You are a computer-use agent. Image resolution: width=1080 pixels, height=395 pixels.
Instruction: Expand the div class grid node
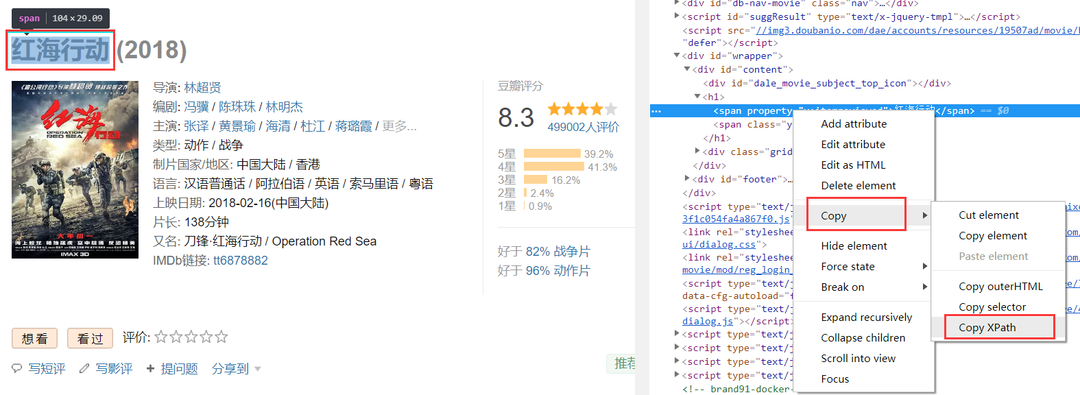pos(697,151)
